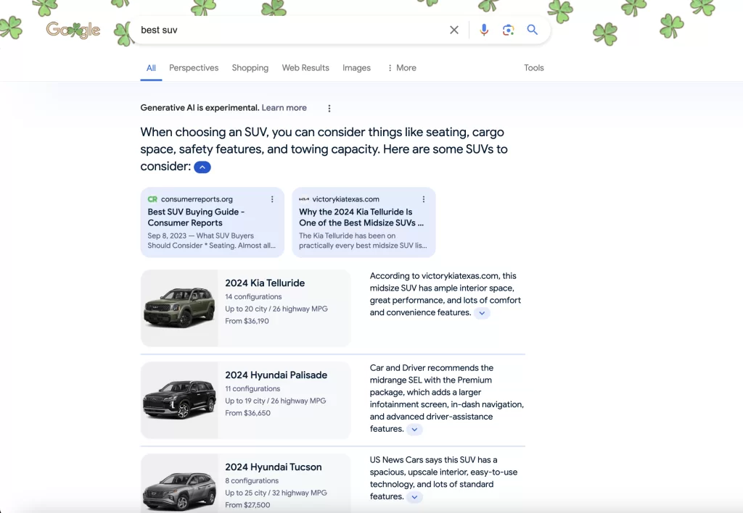Clear the search box with X icon
Screen dimensions: 743x513
tap(454, 30)
